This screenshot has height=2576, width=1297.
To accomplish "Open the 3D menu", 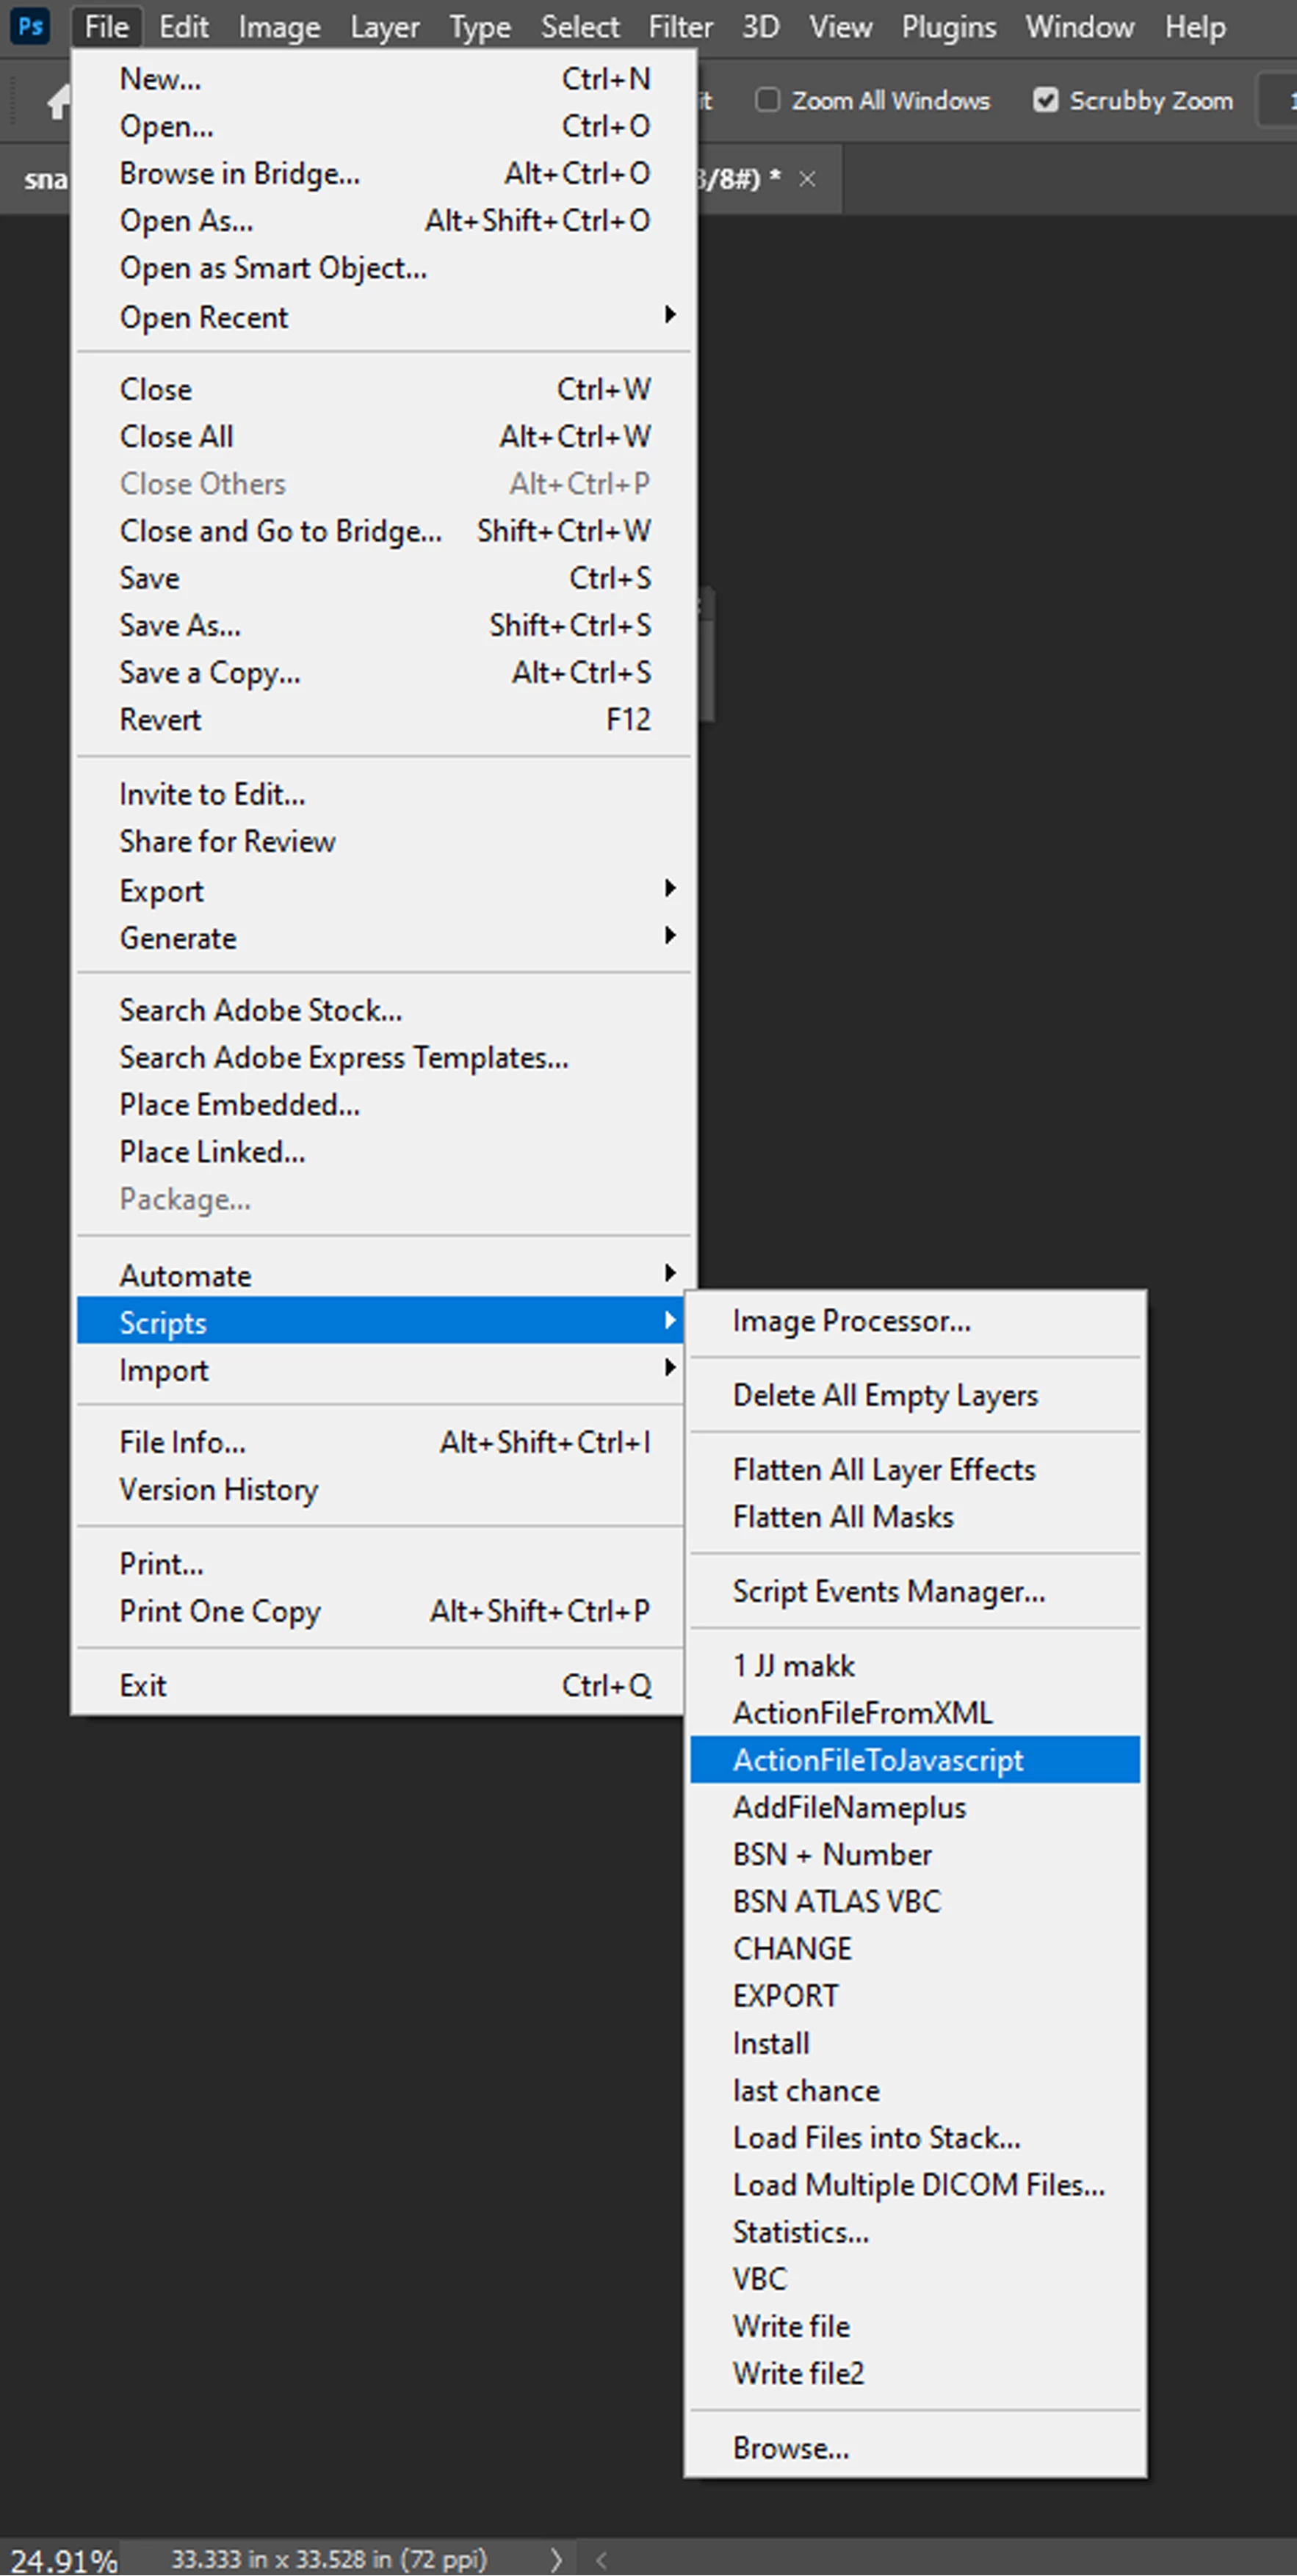I will tap(761, 26).
